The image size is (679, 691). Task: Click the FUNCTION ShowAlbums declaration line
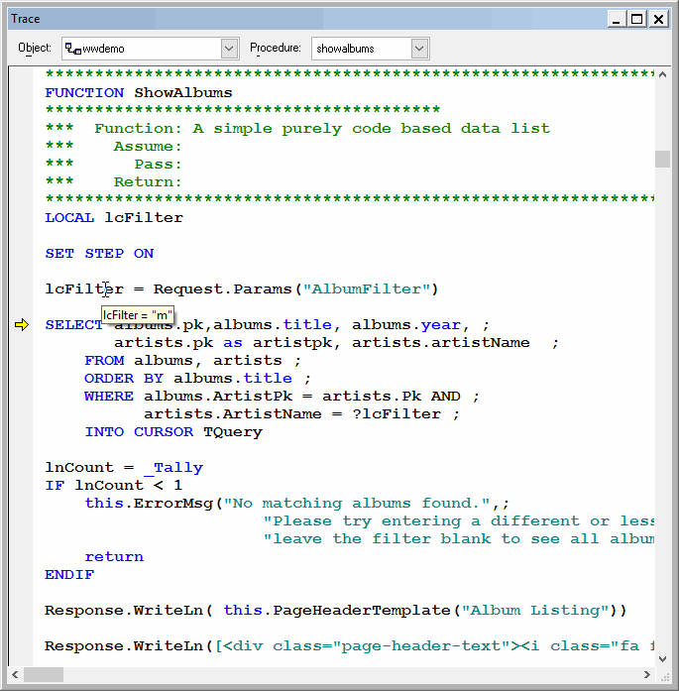(139, 92)
